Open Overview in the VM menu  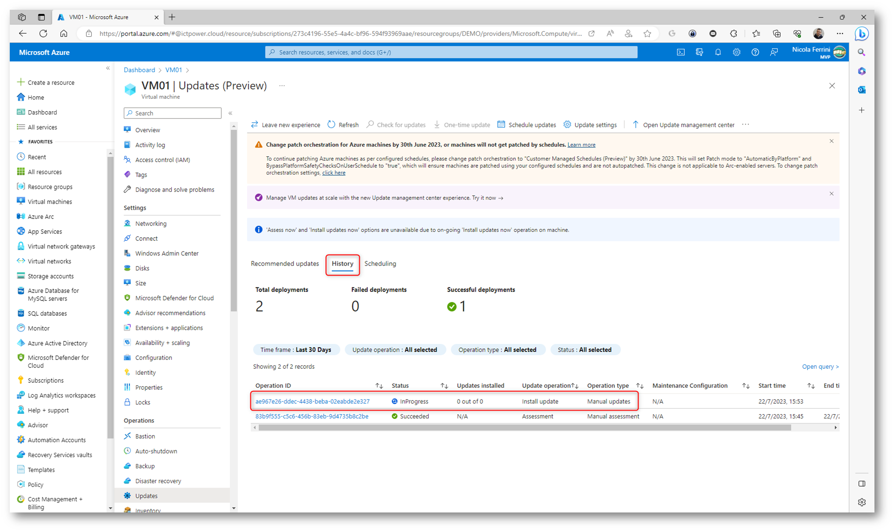(x=147, y=130)
